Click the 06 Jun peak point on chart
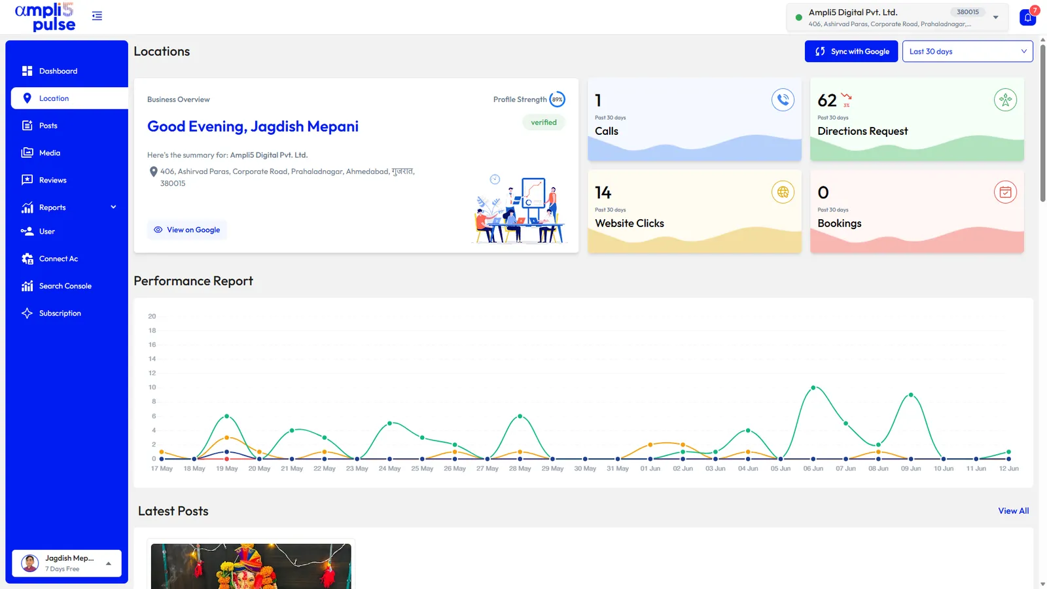The height and width of the screenshot is (589, 1047). coord(813,387)
